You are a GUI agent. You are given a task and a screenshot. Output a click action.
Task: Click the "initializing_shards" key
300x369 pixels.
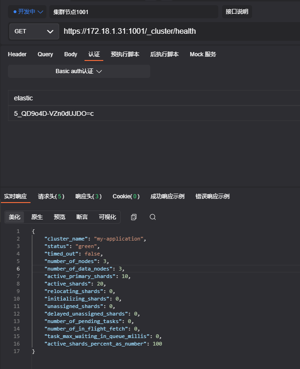click(77, 299)
